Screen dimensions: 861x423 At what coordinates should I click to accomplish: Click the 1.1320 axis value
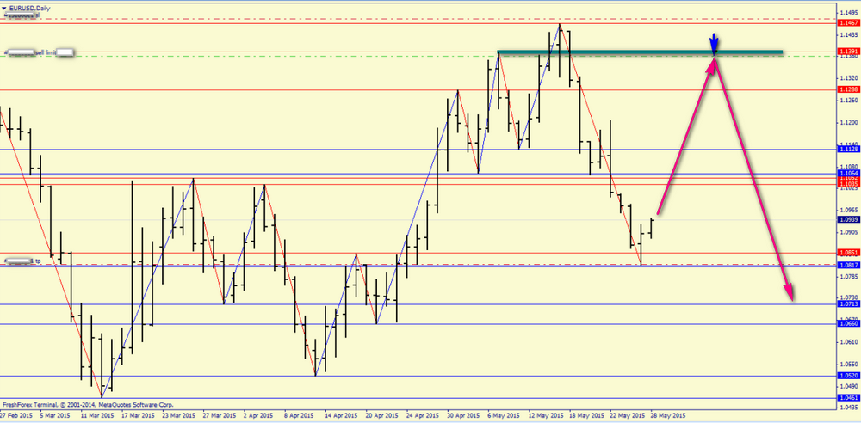[849, 78]
